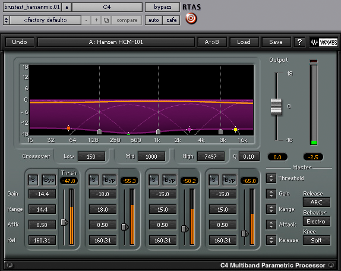Click the Master Attack stepper arrows

coord(271,225)
